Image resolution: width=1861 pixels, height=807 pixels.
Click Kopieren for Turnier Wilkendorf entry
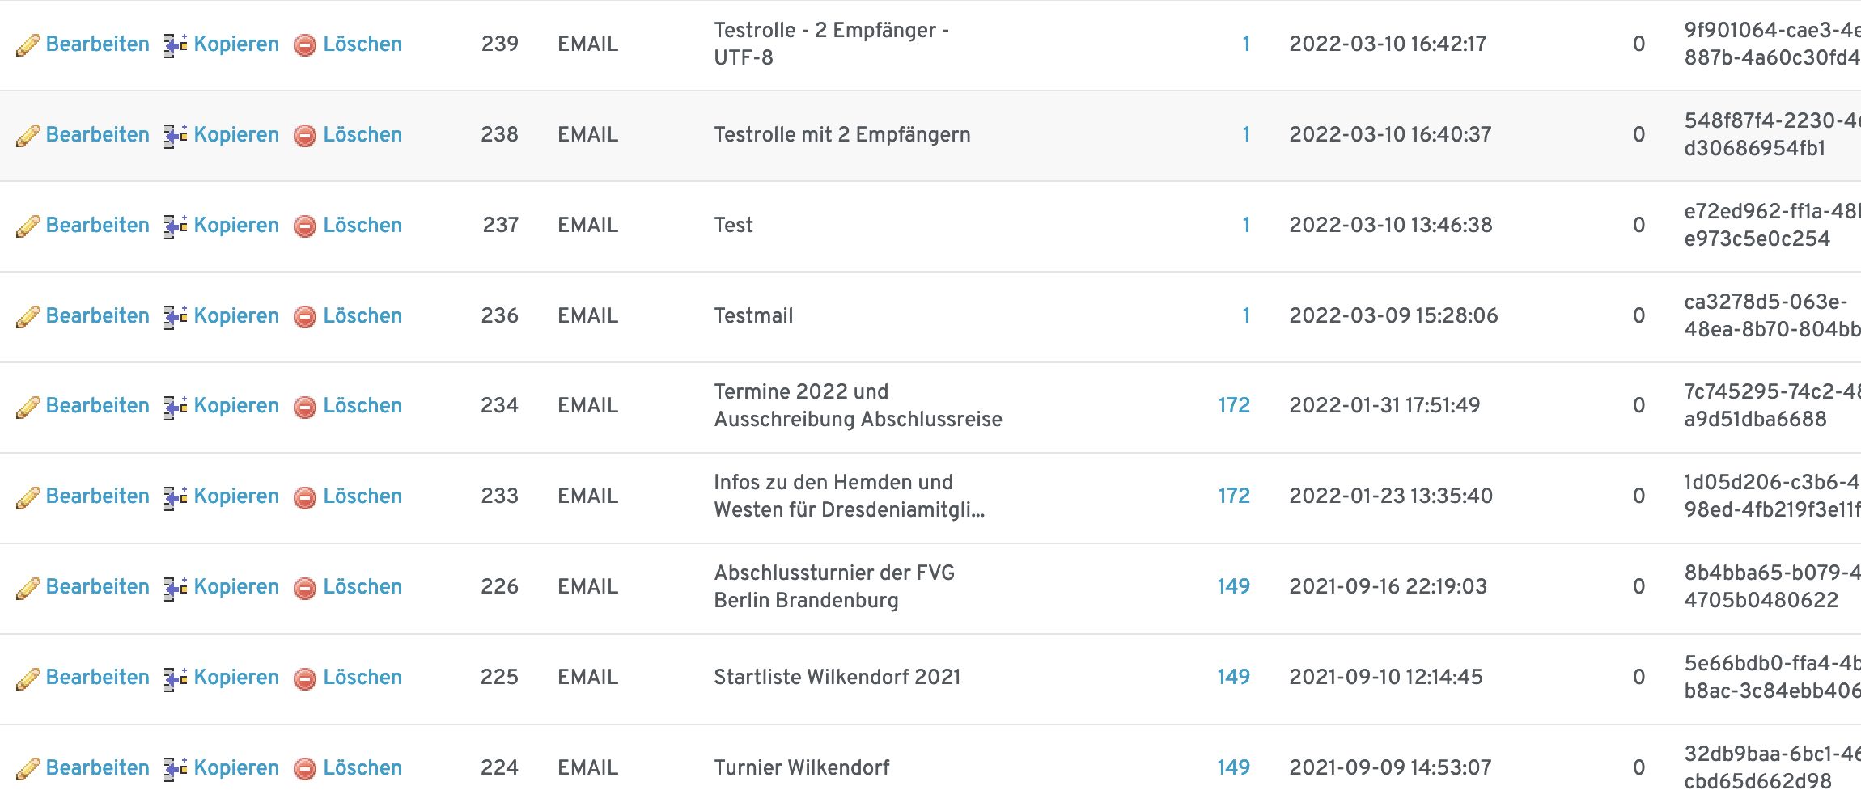pyautogui.click(x=236, y=767)
